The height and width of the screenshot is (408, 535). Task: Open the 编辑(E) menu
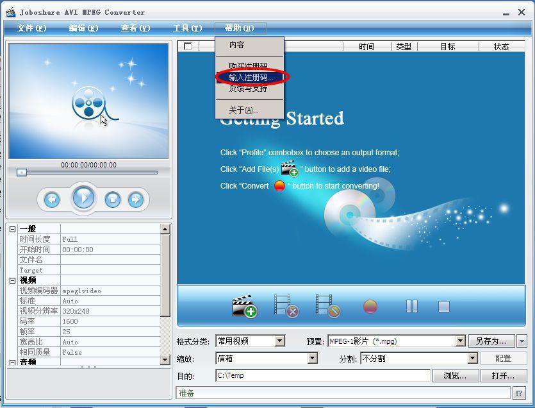click(83, 28)
